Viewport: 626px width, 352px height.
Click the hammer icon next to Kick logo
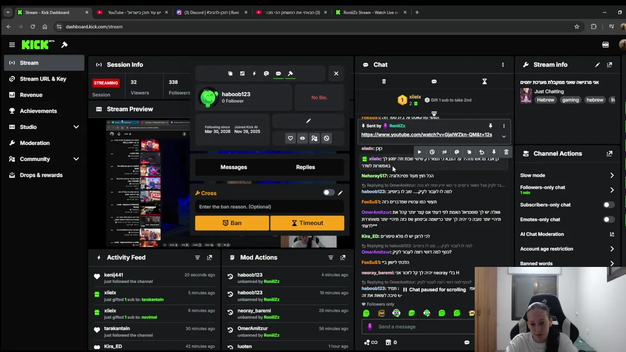click(64, 45)
